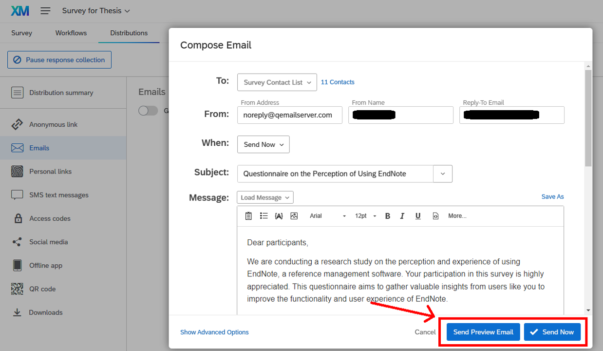Switch to the Workflows tab

tap(71, 33)
